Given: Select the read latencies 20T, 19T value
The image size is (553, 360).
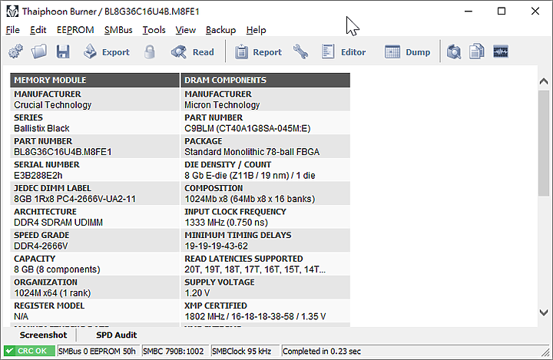Looking at the screenshot, I should (255, 269).
